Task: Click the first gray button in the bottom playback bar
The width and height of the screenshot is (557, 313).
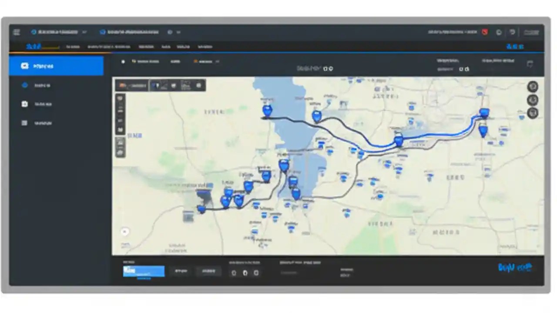Action: click(181, 271)
